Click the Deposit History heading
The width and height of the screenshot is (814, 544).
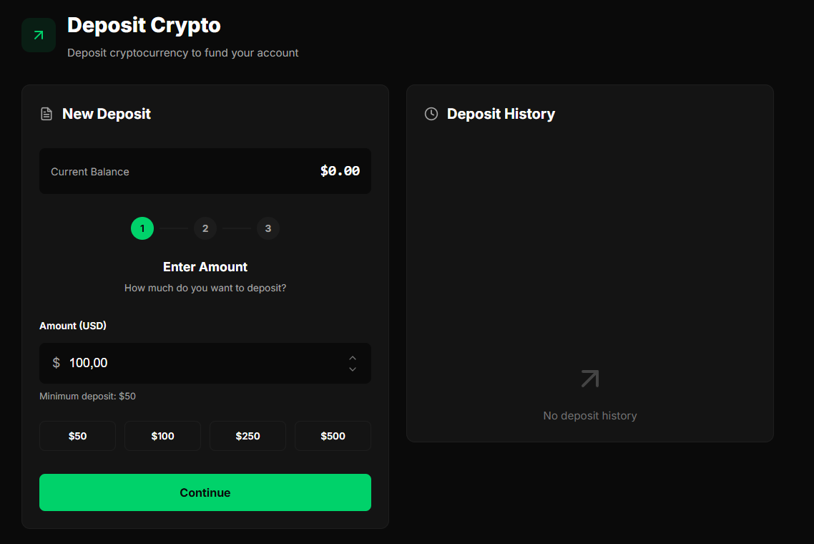coord(501,114)
